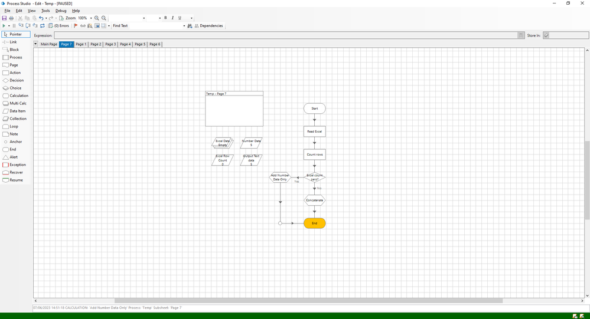Click the grid snap icon
The height and width of the screenshot is (319, 590).
click(104, 26)
